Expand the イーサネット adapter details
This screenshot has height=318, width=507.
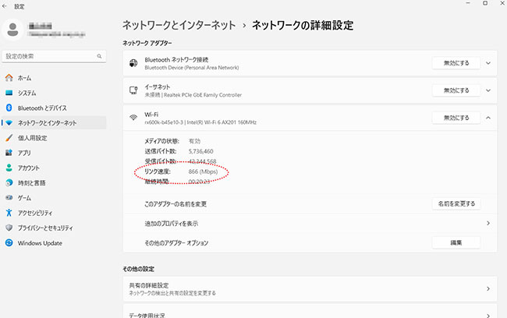pyautogui.click(x=488, y=90)
